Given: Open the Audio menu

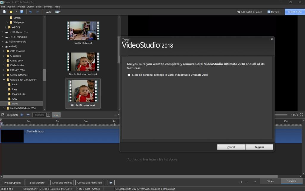Looking at the screenshot, I should [30, 7].
